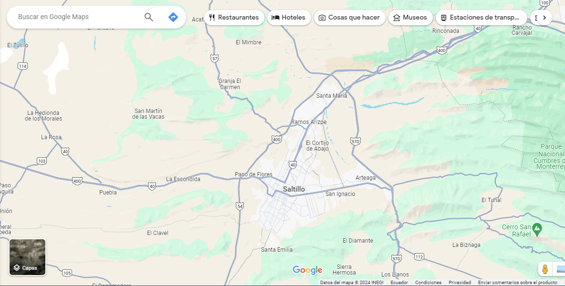565x286 pixels.
Task: Show the imagery strip beside Pegman
Action: 560,269
